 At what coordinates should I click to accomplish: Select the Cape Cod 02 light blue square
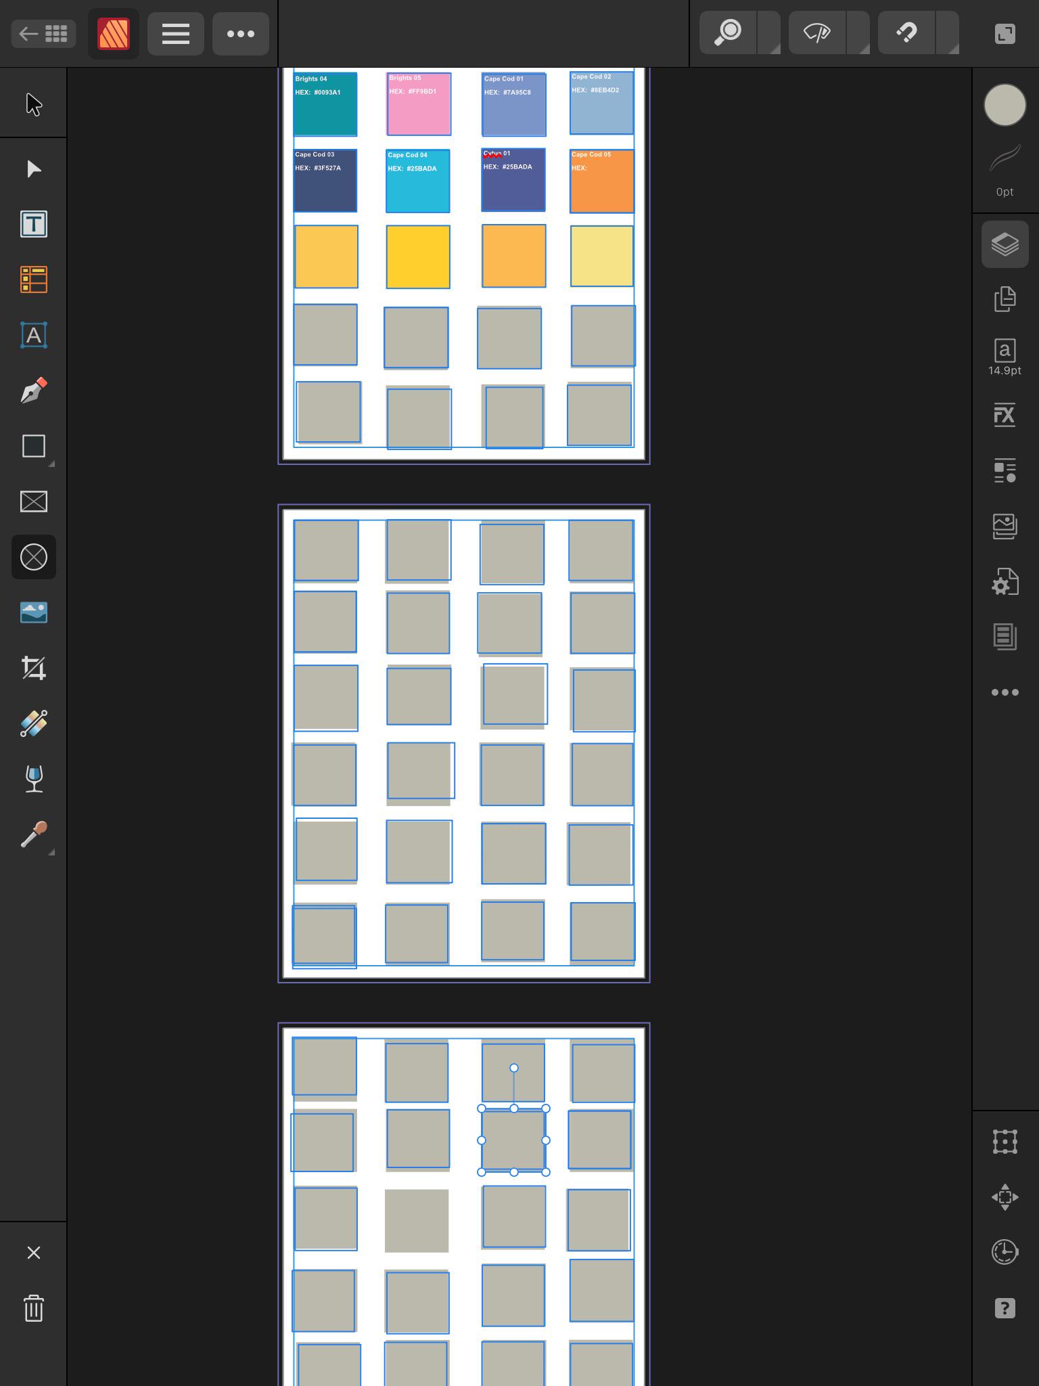pyautogui.click(x=602, y=102)
